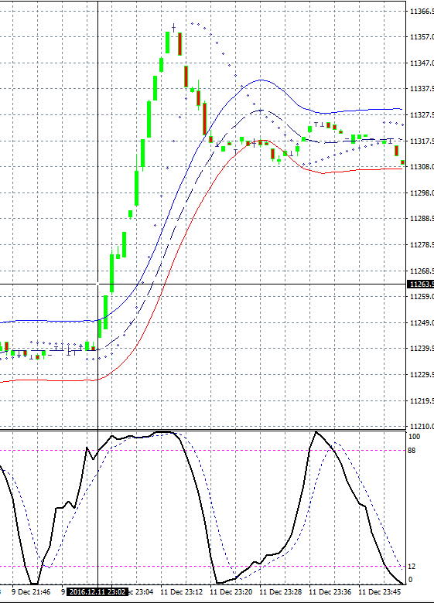Screen dimensions: 434x603
Task: Select the 11347 price axis label
Action: [x=422, y=63]
